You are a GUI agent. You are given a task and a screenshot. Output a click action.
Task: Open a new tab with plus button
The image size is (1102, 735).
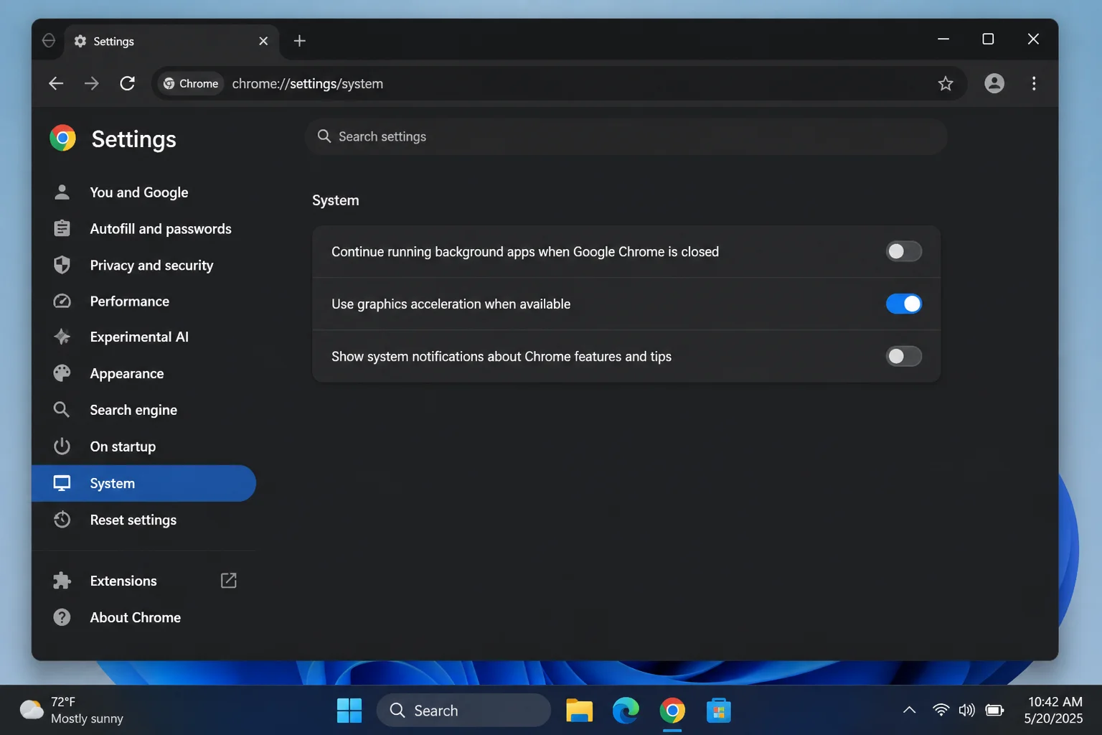click(300, 41)
